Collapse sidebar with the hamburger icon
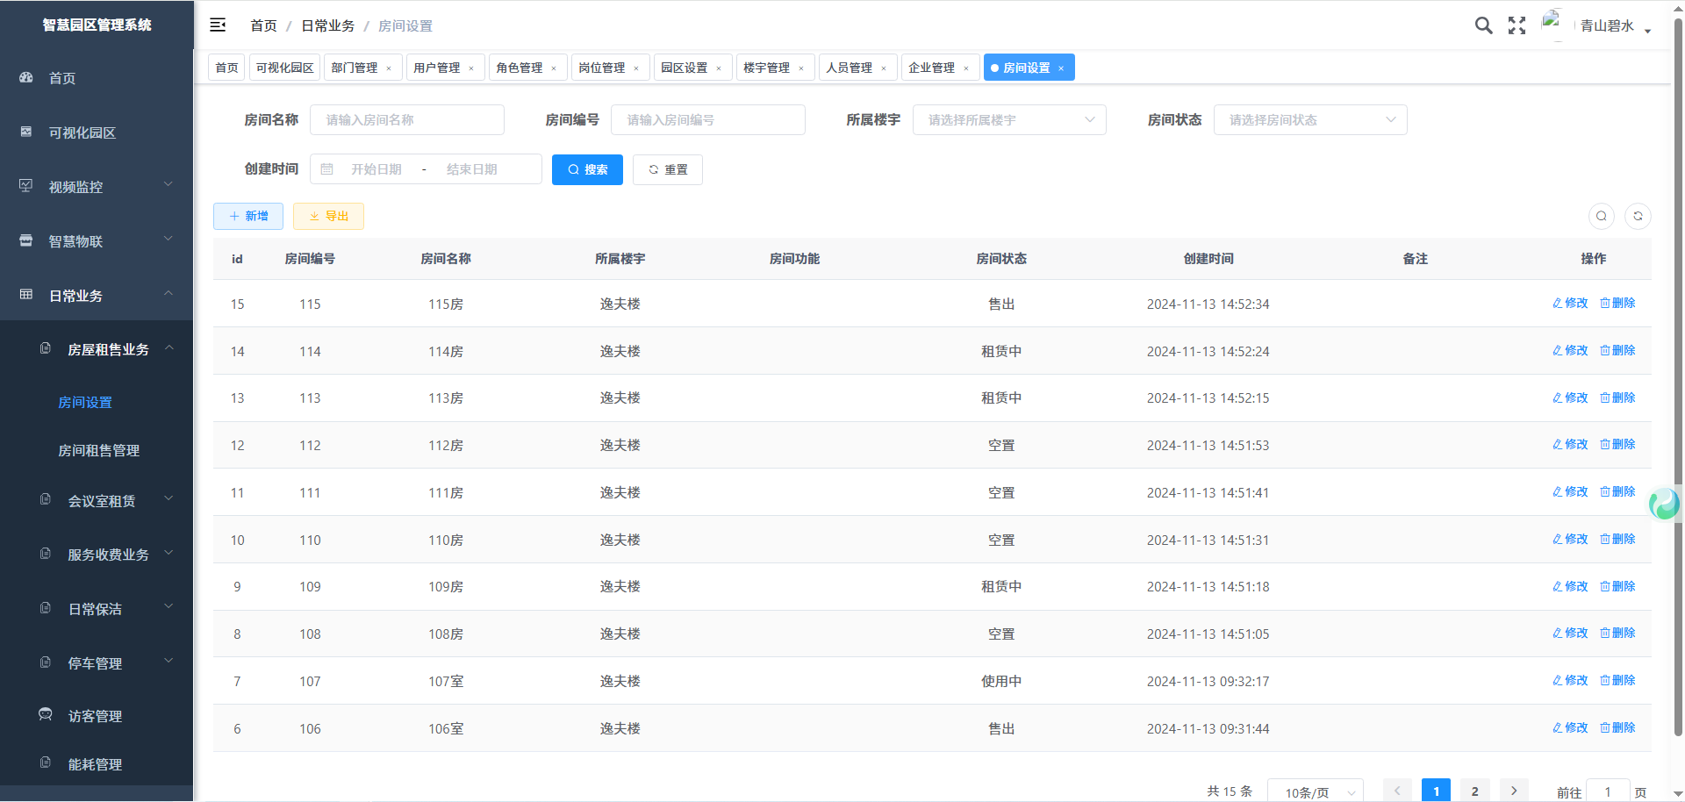 pos(218,25)
